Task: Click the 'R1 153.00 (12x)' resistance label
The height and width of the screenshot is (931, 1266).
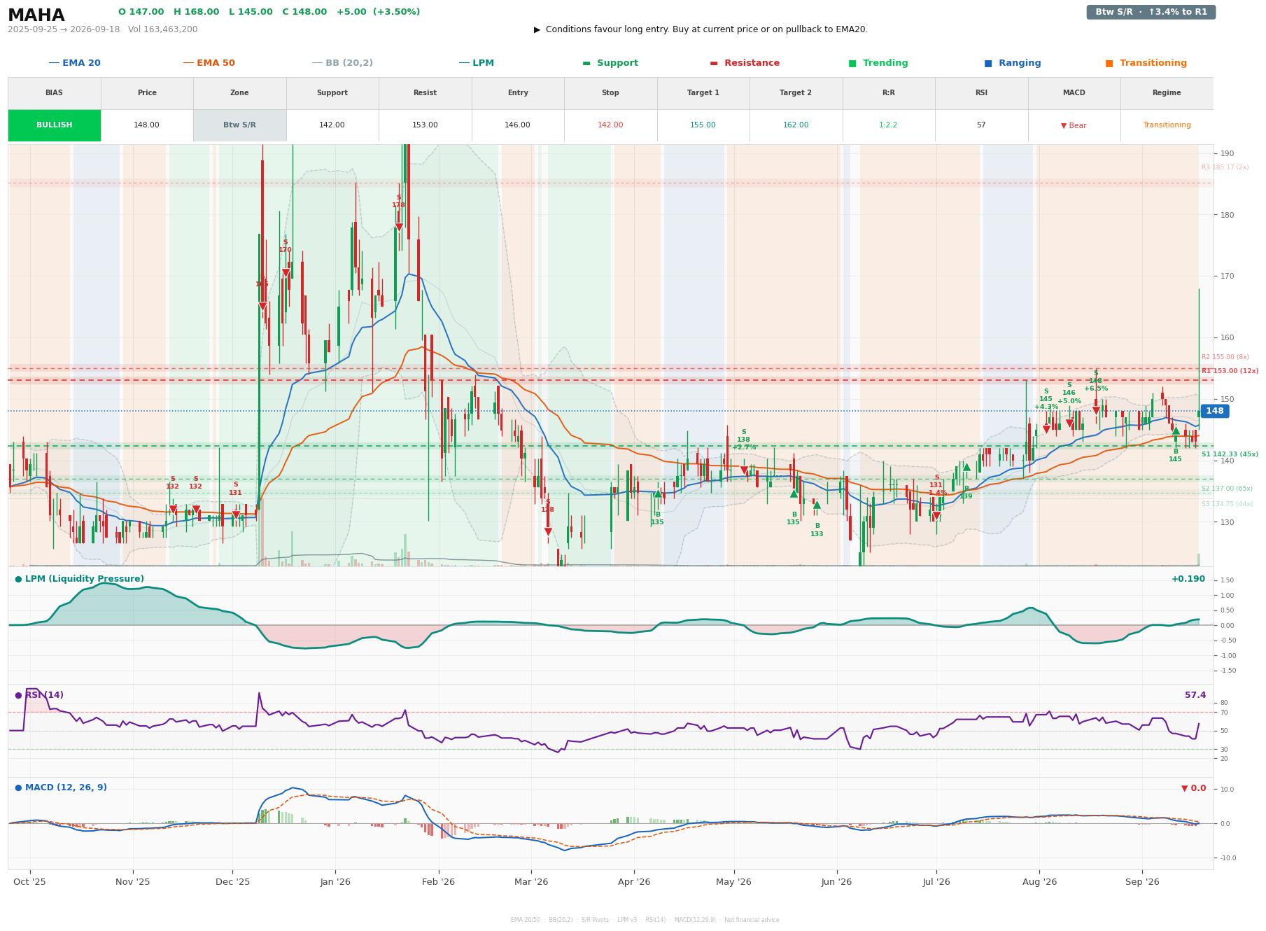Action: coord(1230,371)
